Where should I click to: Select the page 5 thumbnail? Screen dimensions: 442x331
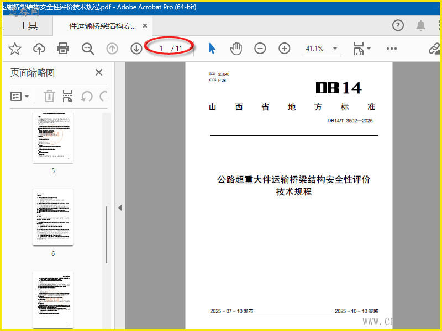coord(53,137)
